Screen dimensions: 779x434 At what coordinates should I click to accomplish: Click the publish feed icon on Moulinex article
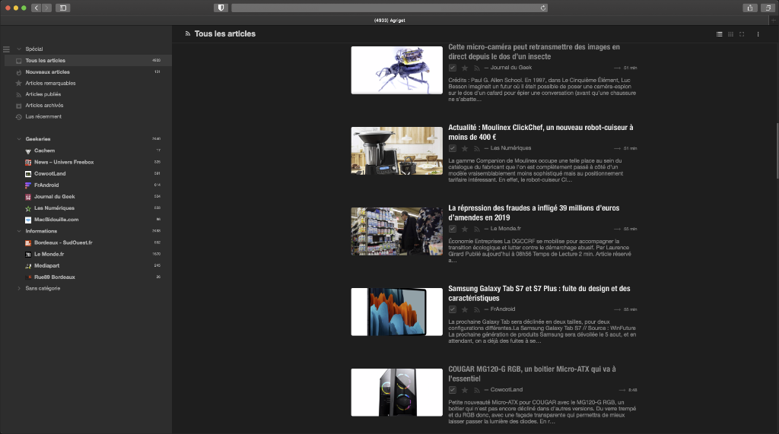coord(476,148)
